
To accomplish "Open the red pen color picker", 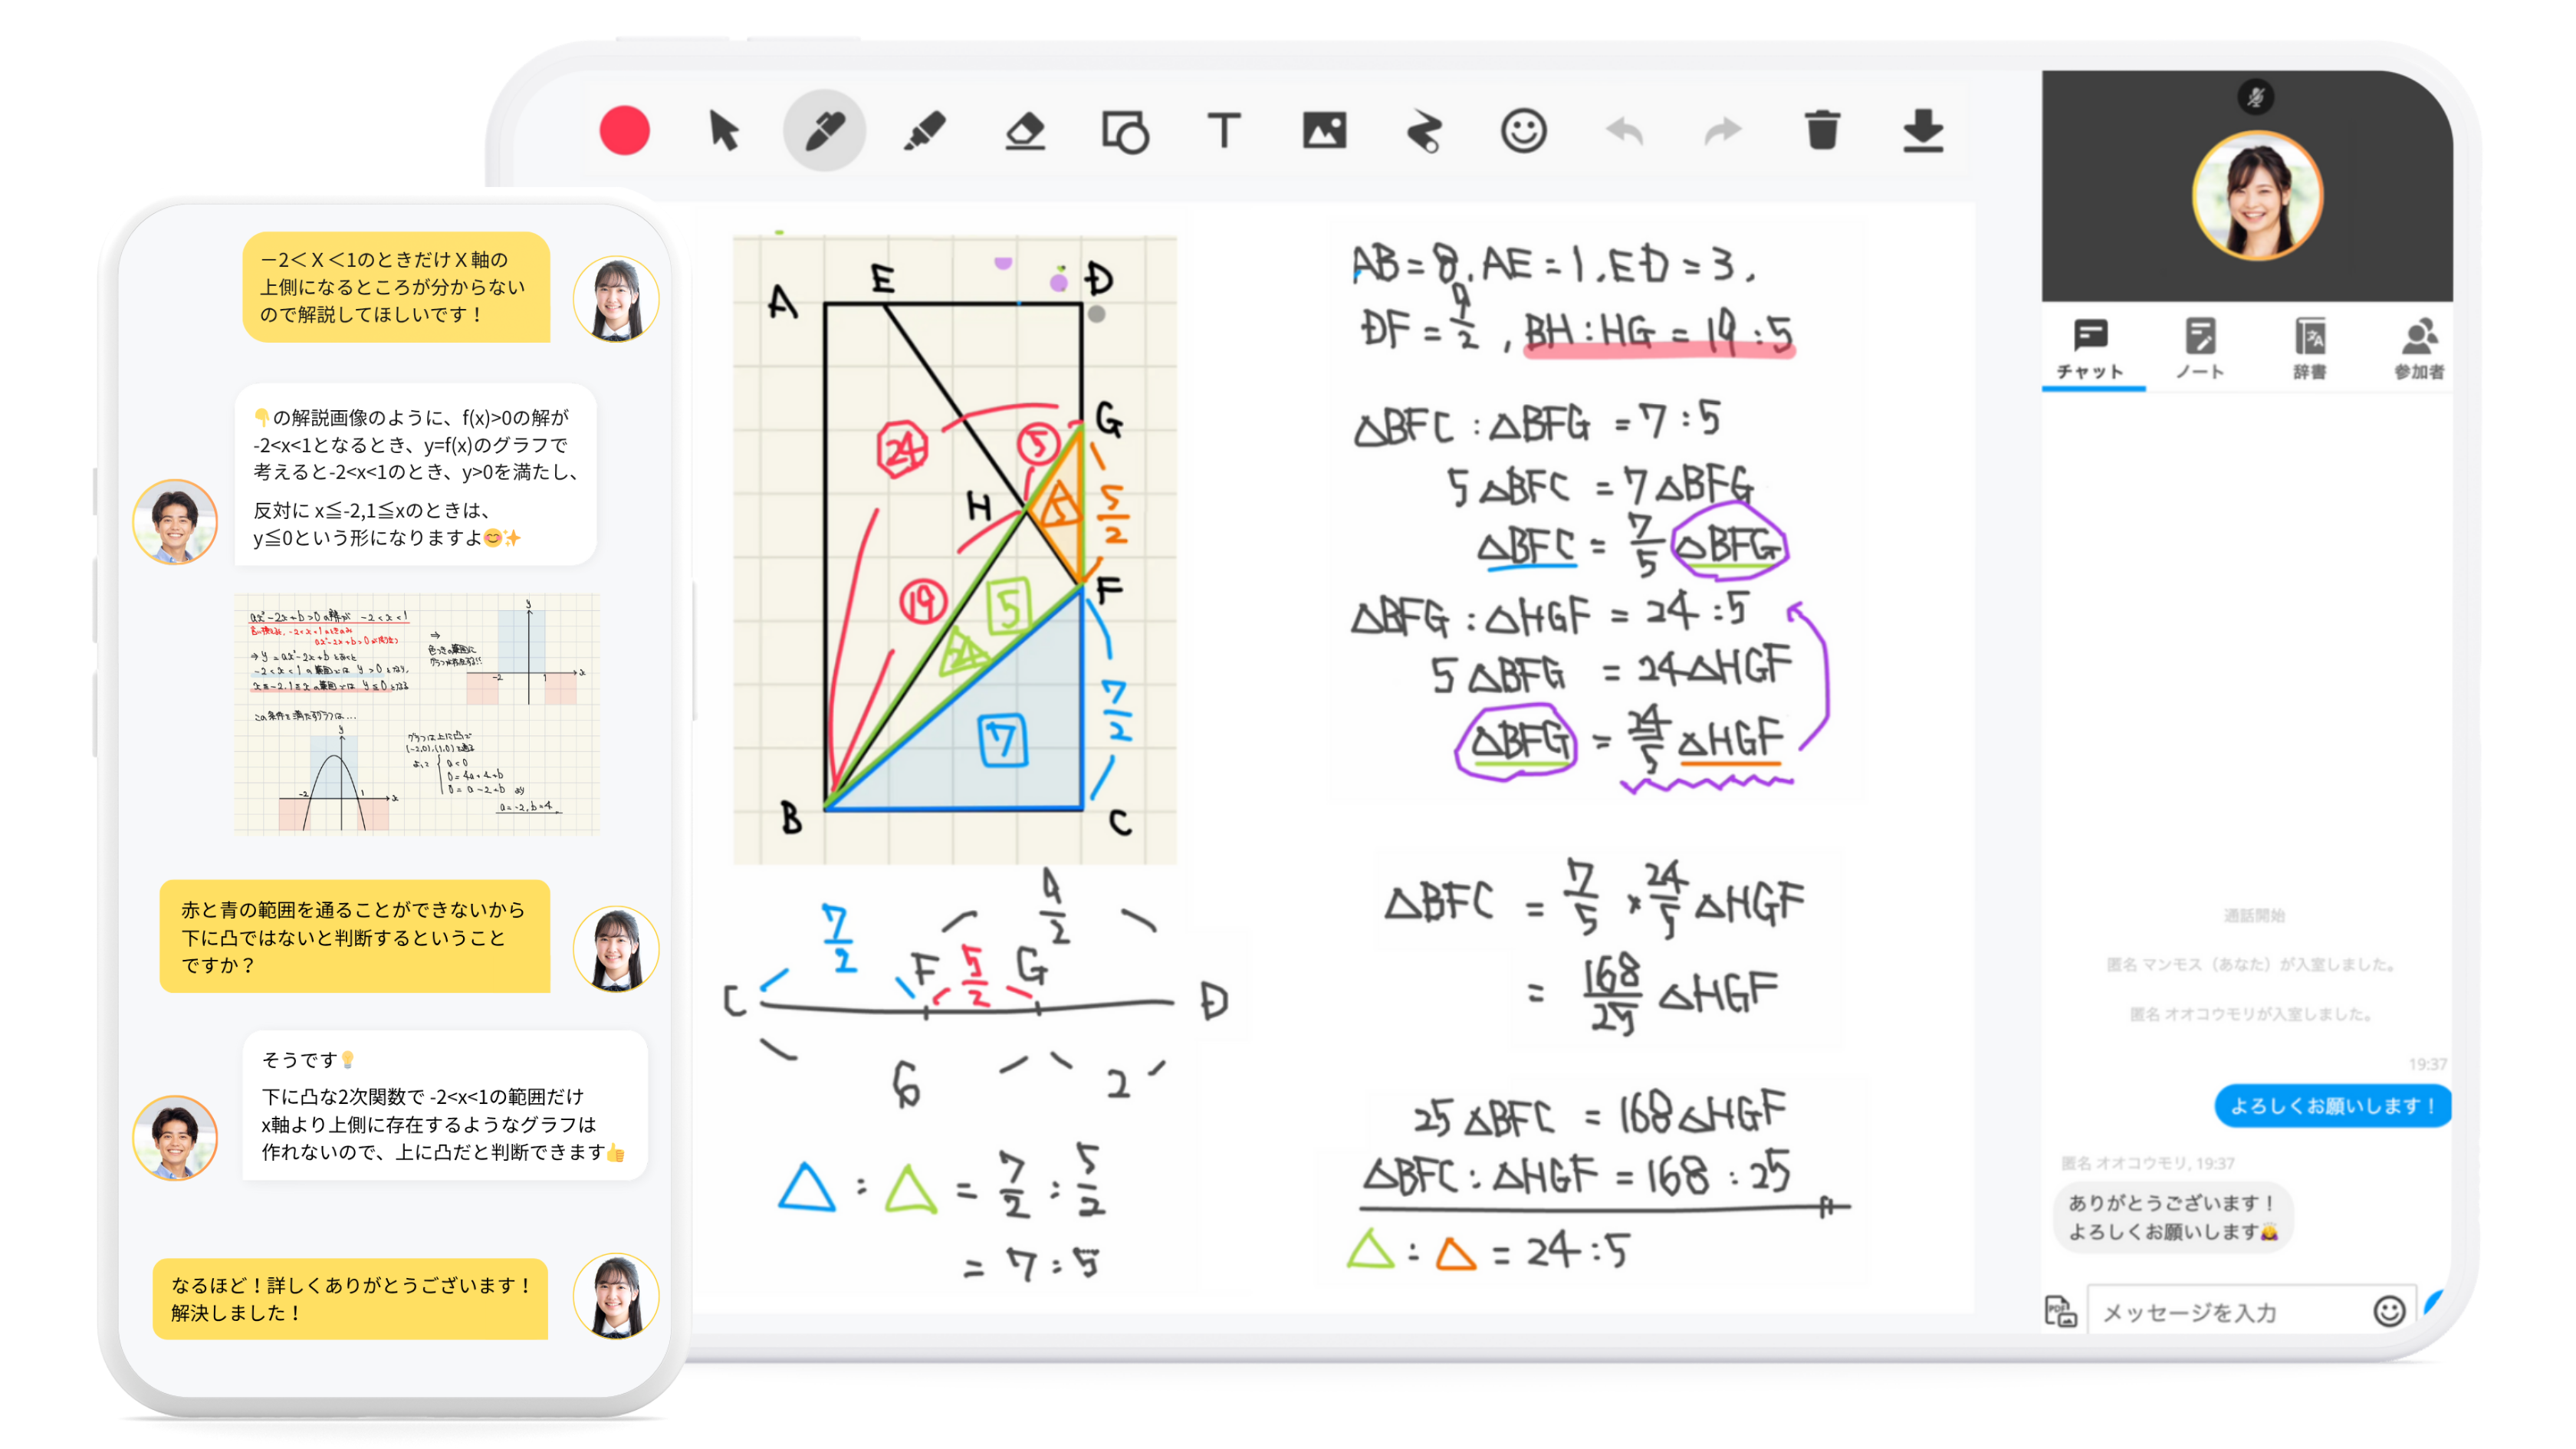I will pyautogui.click(x=624, y=131).
